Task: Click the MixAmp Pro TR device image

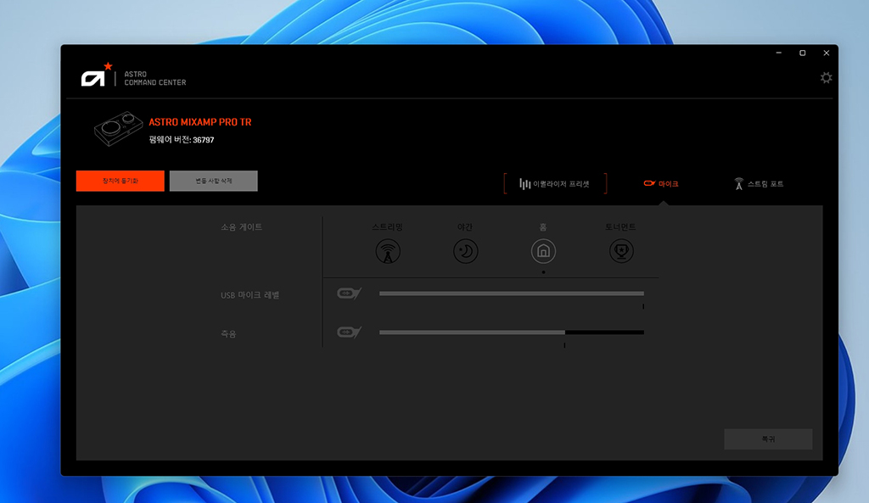Action: (x=118, y=129)
